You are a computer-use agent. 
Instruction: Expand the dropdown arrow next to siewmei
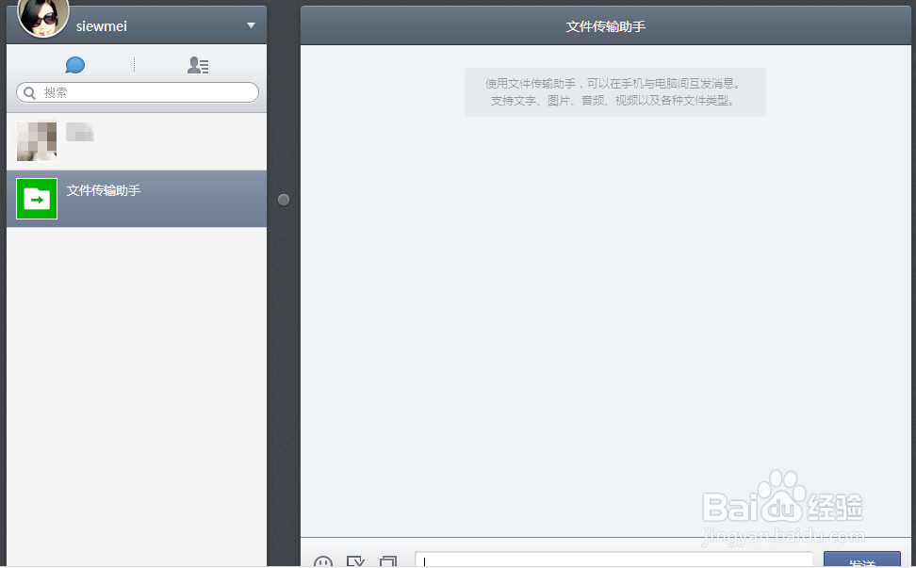[252, 25]
